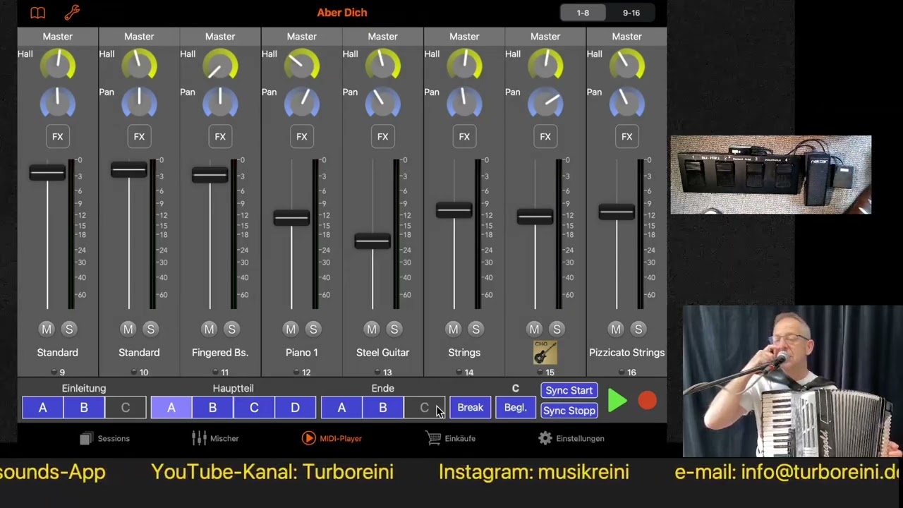Mute the channel 10 Standard track
This screenshot has height=508, width=903.
coord(128,329)
